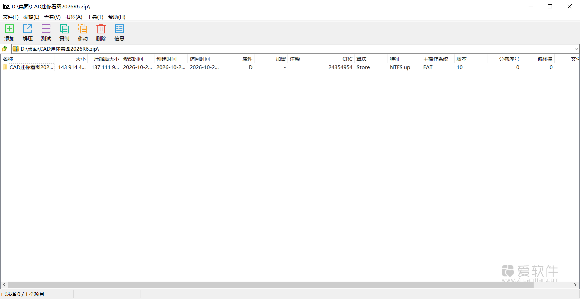Sort by 特征 column header
Image resolution: width=580 pixels, height=299 pixels.
tap(404, 59)
